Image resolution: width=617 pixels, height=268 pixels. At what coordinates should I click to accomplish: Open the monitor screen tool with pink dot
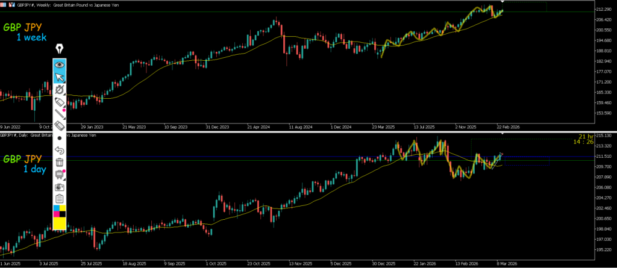pyautogui.click(x=60, y=175)
